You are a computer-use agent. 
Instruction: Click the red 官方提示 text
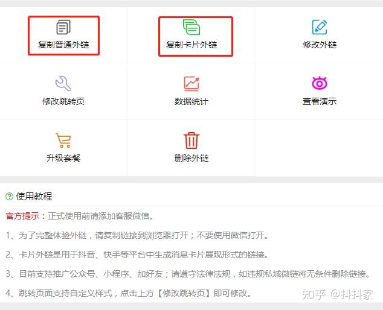coord(22,216)
